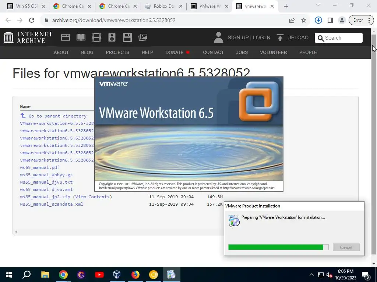Open the tab search dropdown chevron

(318, 5)
